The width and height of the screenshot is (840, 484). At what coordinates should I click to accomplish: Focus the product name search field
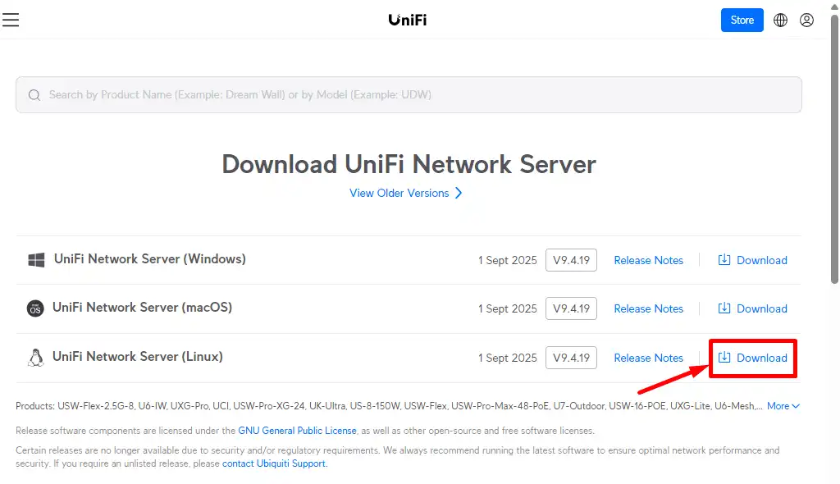click(409, 95)
